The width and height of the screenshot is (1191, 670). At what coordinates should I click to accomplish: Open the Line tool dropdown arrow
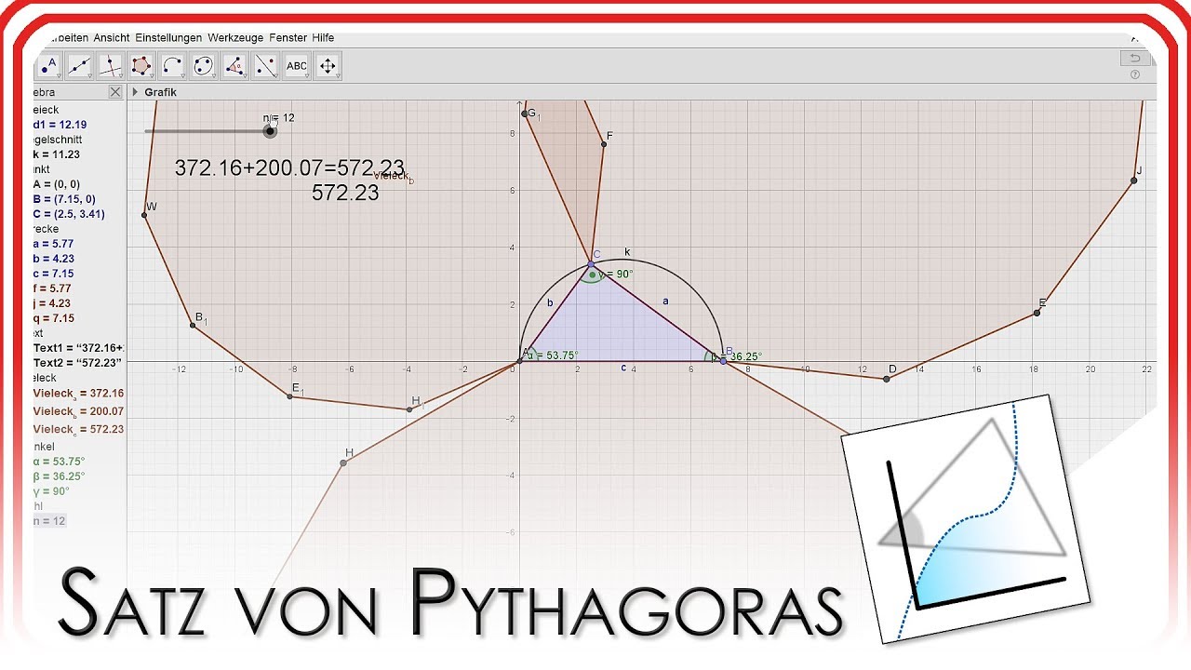(x=90, y=75)
